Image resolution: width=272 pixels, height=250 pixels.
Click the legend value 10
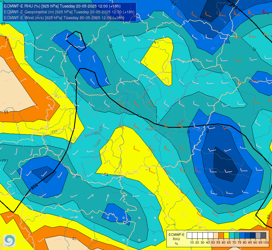pyautogui.click(x=192, y=242)
